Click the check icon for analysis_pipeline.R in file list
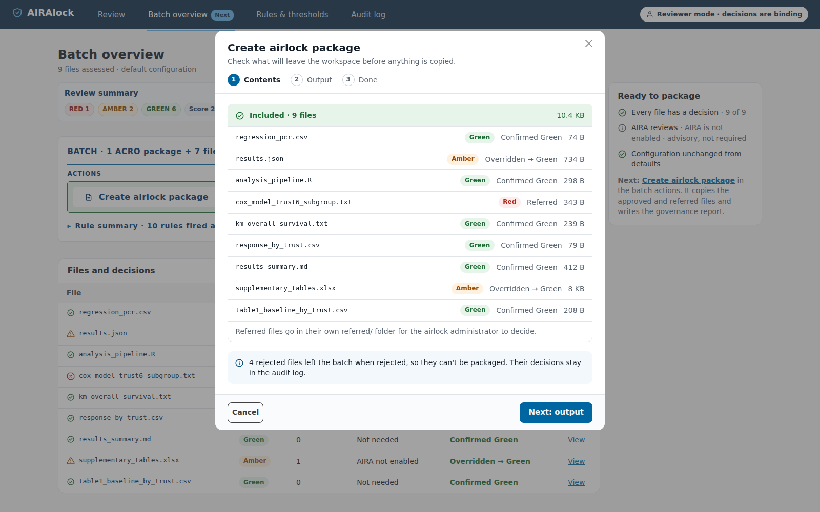Screen dimensions: 820x512 pyautogui.click(x=71, y=355)
